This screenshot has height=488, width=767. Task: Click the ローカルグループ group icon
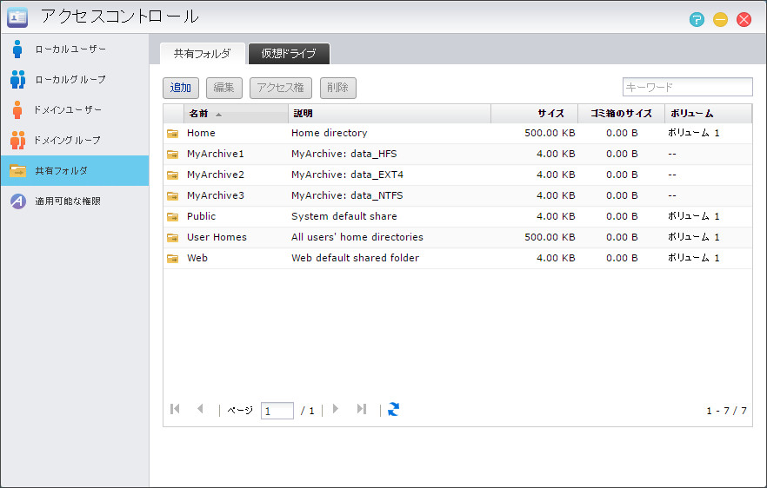[x=17, y=79]
